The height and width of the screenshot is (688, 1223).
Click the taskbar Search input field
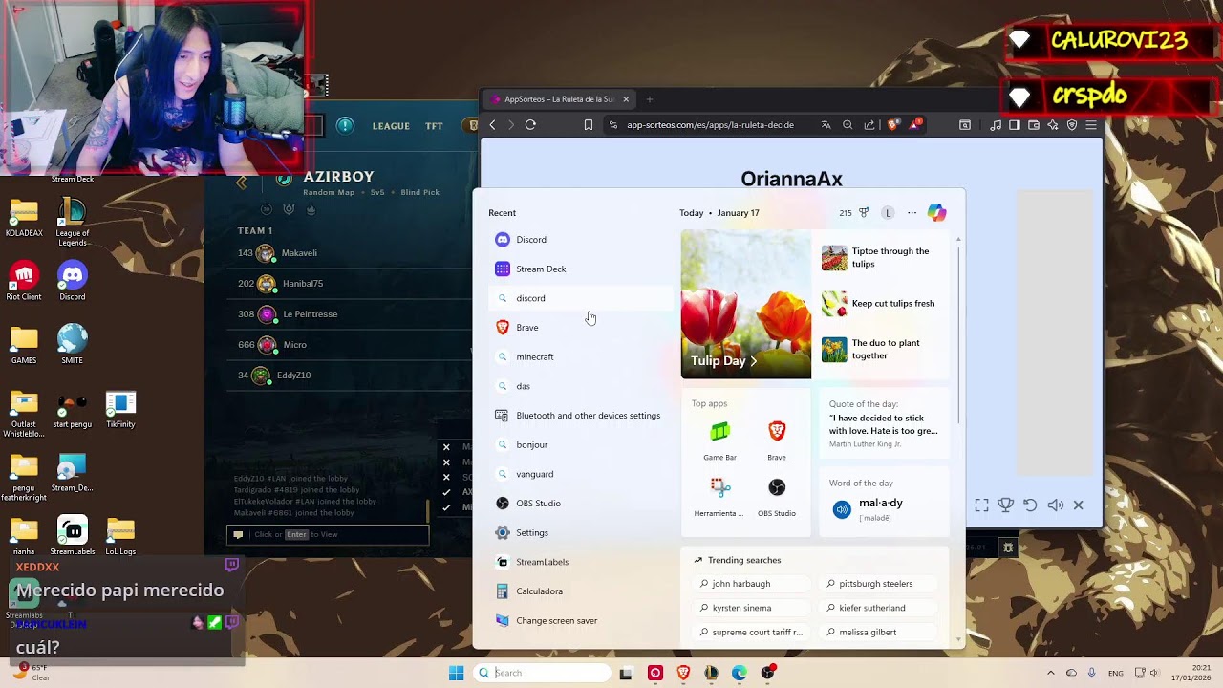542,673
